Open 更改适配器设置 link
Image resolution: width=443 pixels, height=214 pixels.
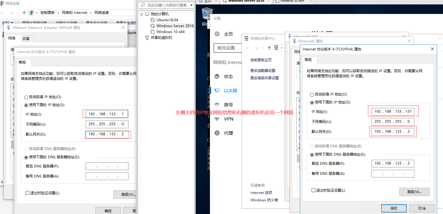coord(263,70)
